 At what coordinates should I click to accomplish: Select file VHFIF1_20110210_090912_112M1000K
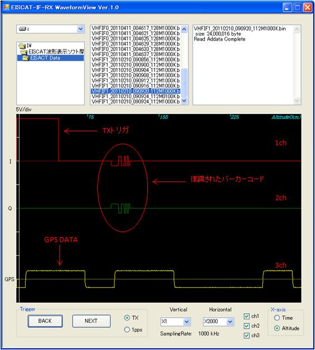click(x=135, y=81)
